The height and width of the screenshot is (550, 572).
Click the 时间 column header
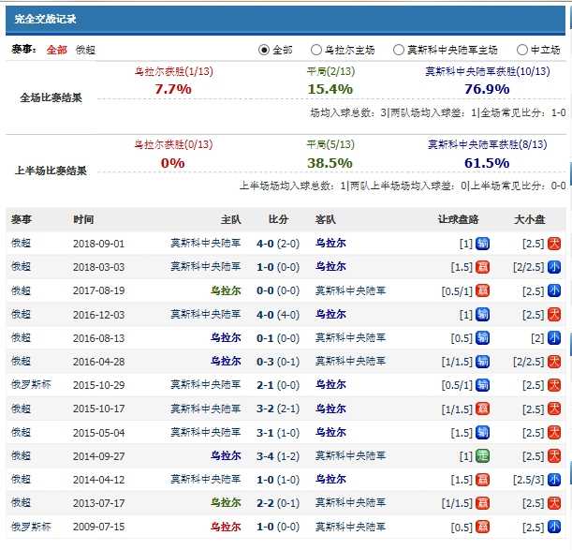[x=83, y=219]
